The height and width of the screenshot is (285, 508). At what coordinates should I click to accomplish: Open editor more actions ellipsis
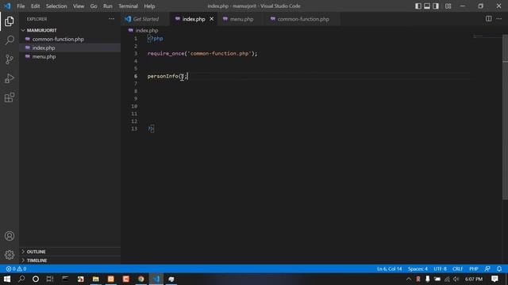pyautogui.click(x=499, y=19)
